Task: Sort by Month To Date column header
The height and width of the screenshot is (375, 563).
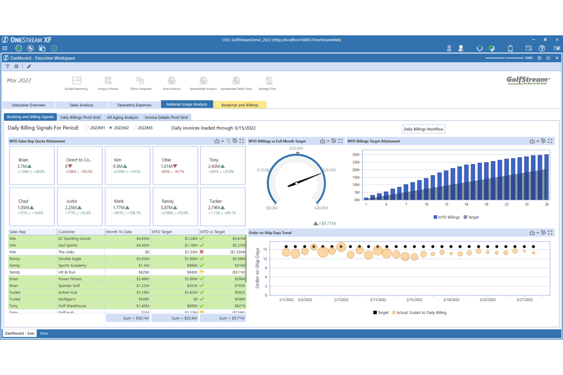Action: [128, 232]
